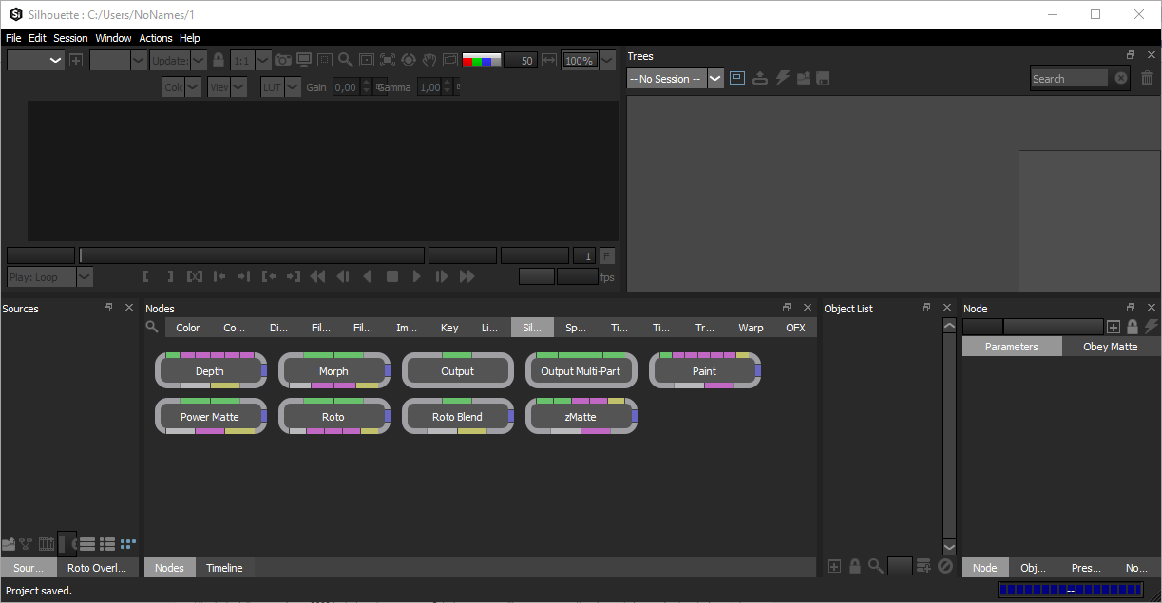Click the Trees search field
The image size is (1162, 603).
point(1070,79)
